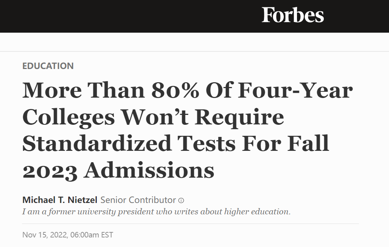Click "higher education" in the author bio

tap(257, 212)
